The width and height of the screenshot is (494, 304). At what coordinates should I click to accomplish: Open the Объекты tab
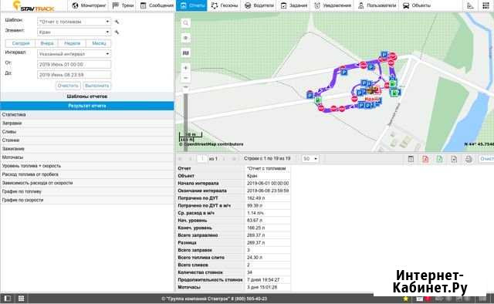(417, 5)
